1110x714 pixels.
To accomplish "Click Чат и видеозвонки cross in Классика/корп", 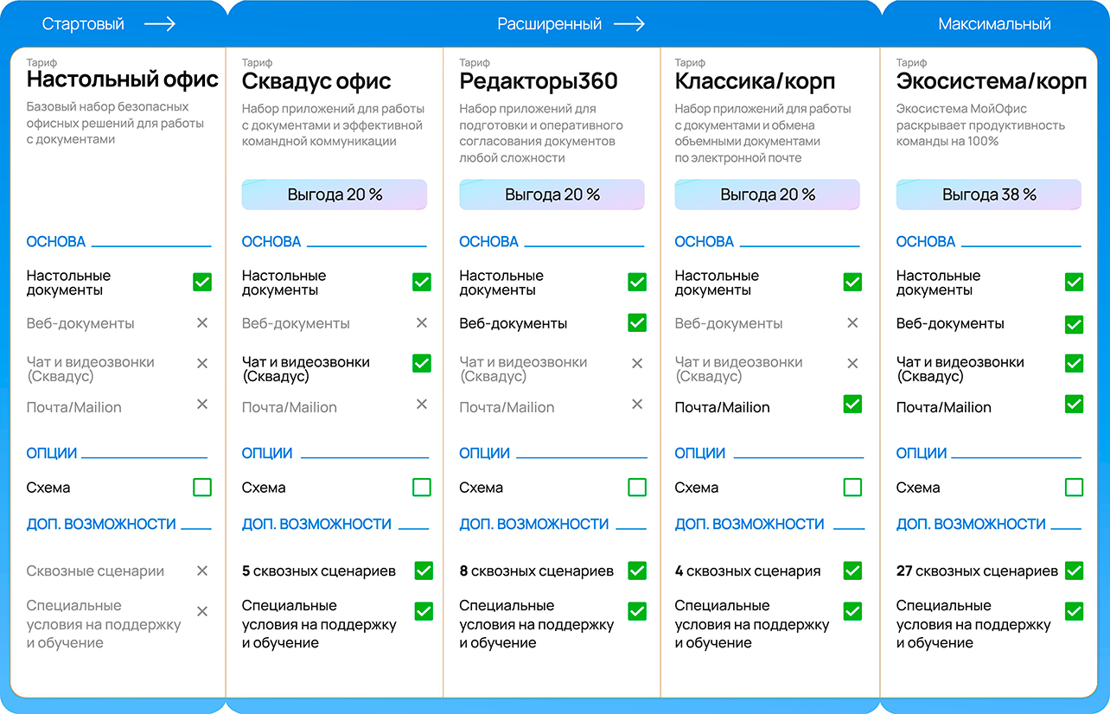I will (852, 363).
